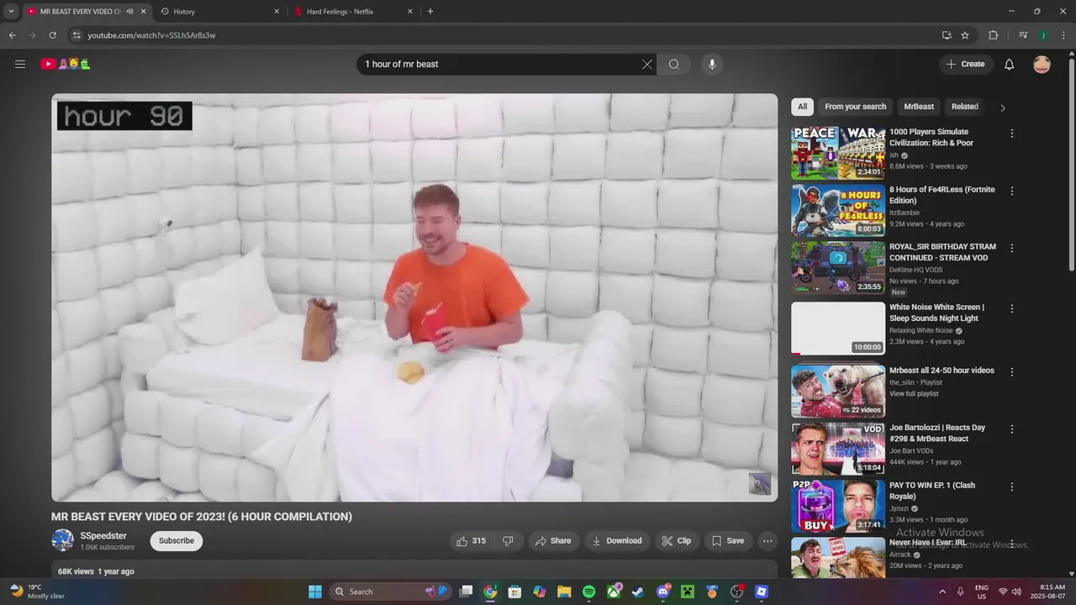Screen dimensions: 1076x605
Task: Click the browser address bar URL
Action: [151, 35]
